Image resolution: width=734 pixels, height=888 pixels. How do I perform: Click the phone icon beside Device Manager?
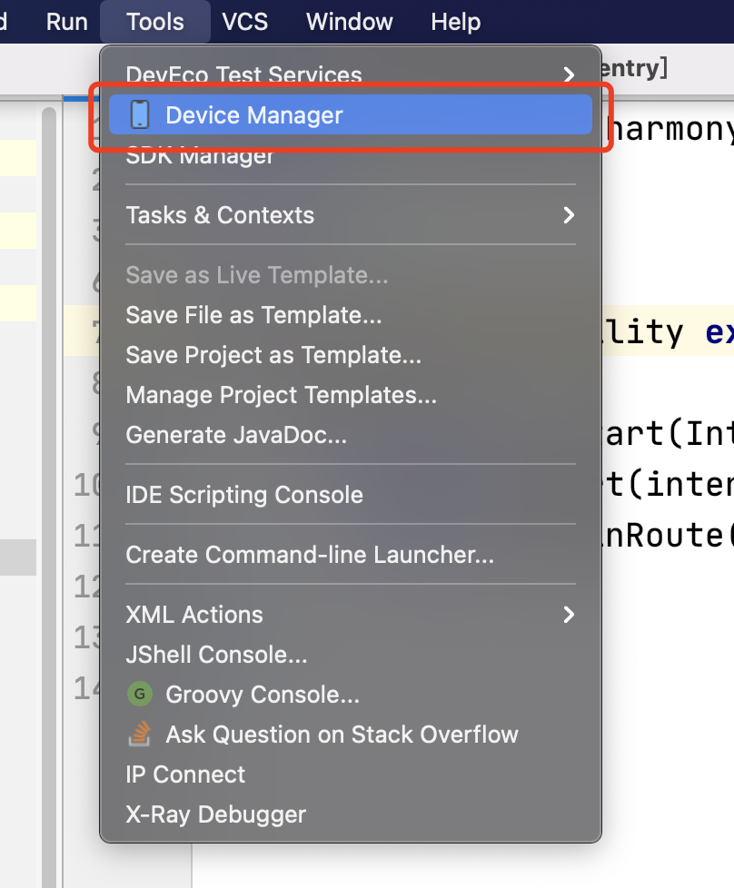coord(138,114)
